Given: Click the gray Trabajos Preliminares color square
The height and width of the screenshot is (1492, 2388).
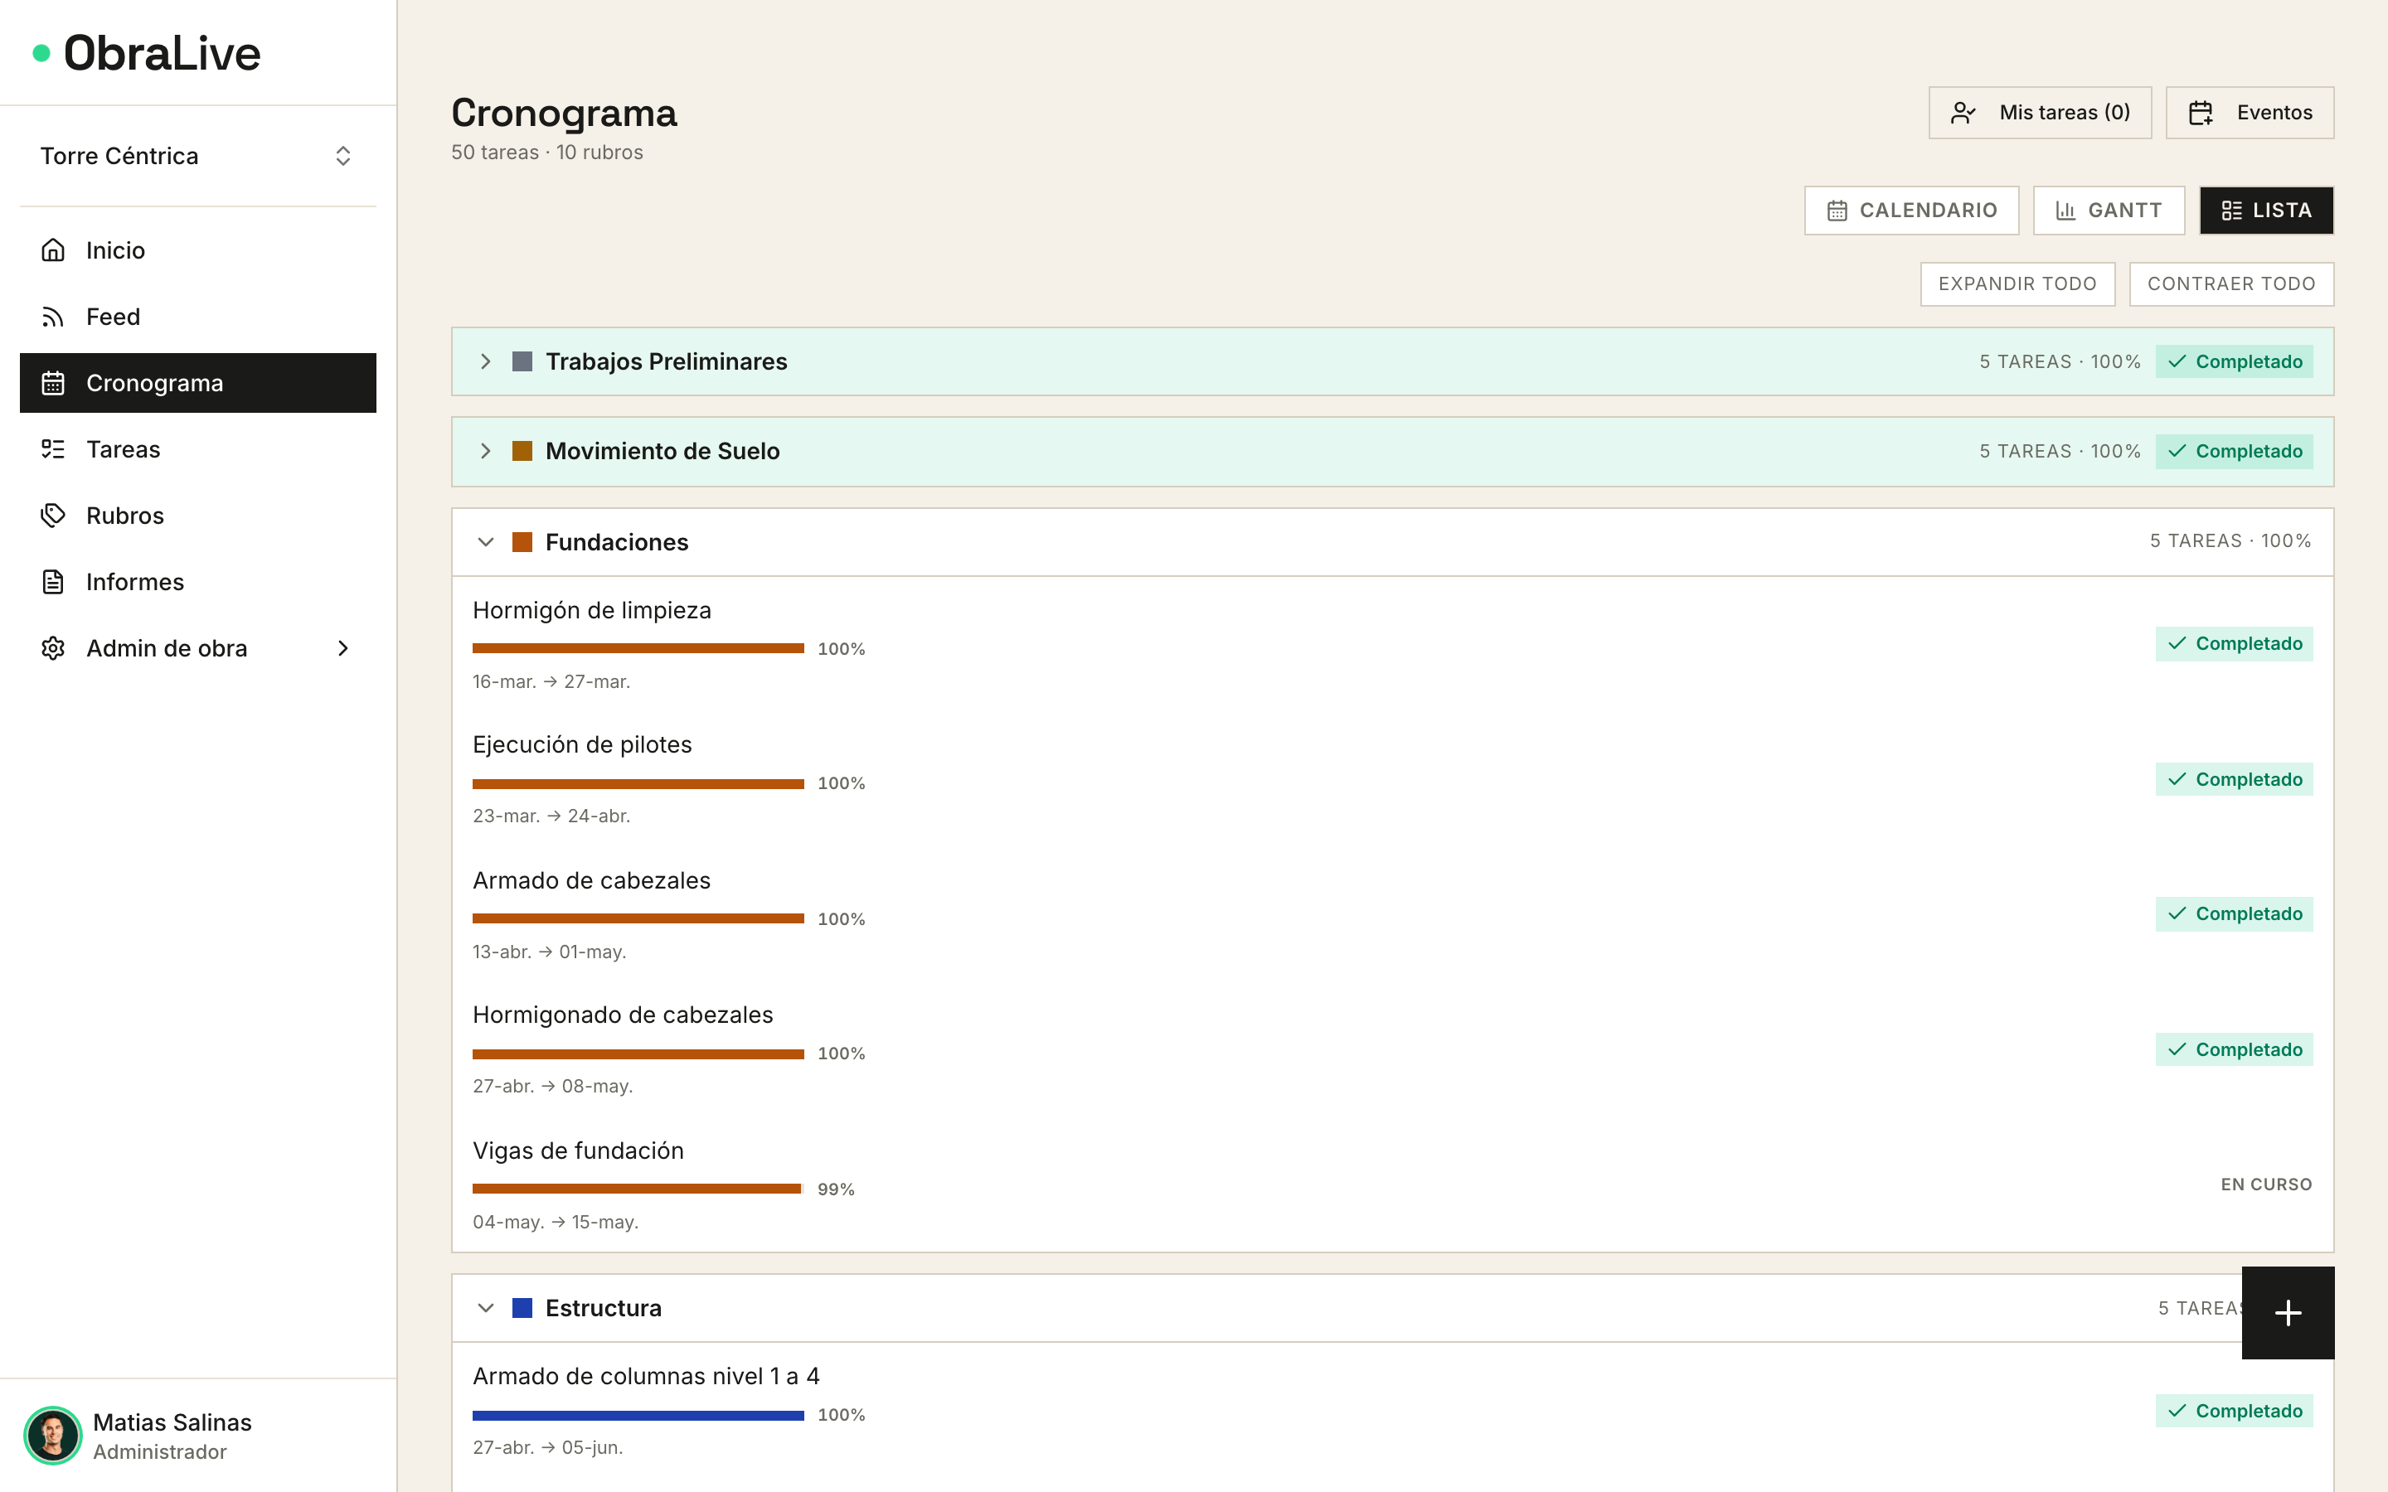Looking at the screenshot, I should pyautogui.click(x=522, y=361).
